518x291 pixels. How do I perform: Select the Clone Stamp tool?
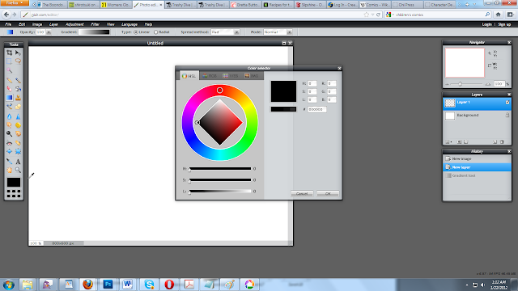click(18, 98)
